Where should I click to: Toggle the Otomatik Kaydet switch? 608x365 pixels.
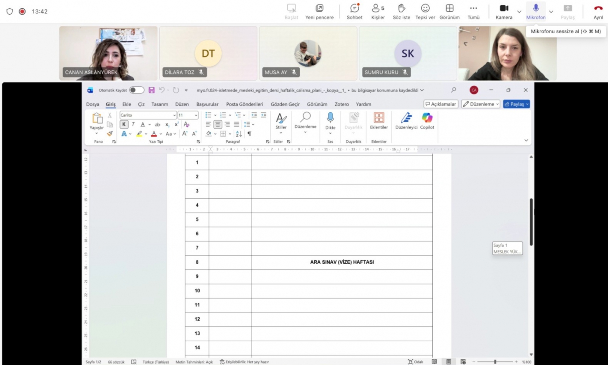pyautogui.click(x=137, y=90)
